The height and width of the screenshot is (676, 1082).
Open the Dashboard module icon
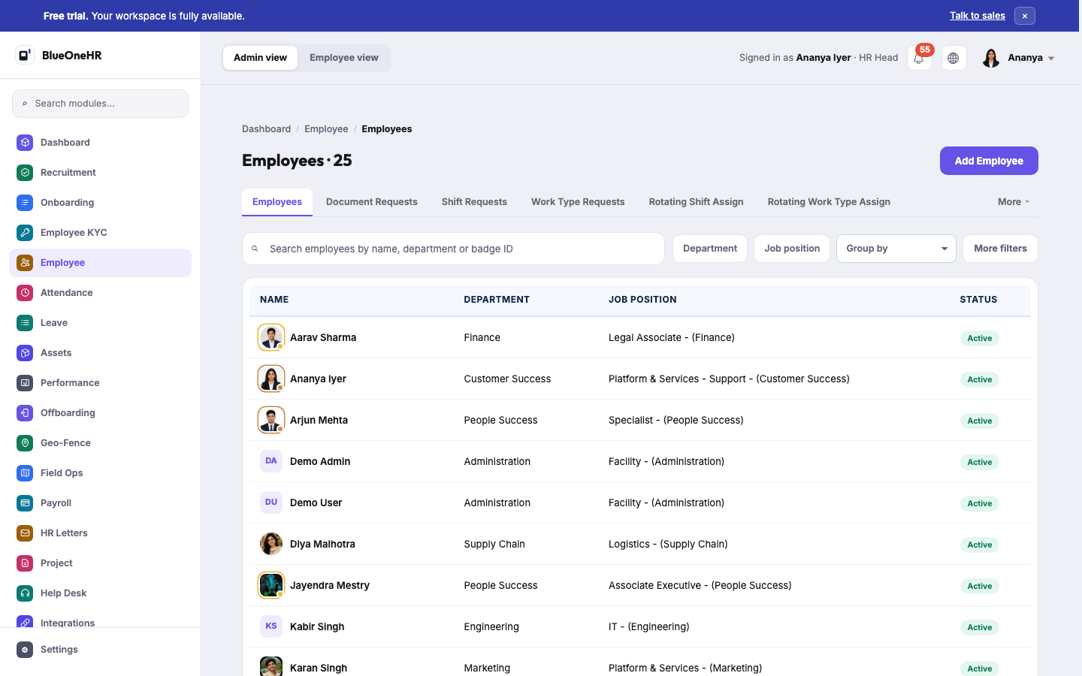(x=25, y=142)
